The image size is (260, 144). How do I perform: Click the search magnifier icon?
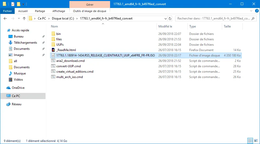(253, 18)
